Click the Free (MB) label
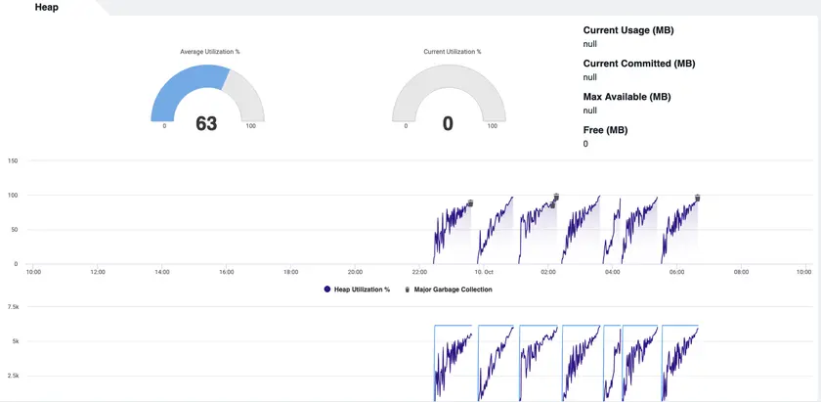 tap(605, 130)
